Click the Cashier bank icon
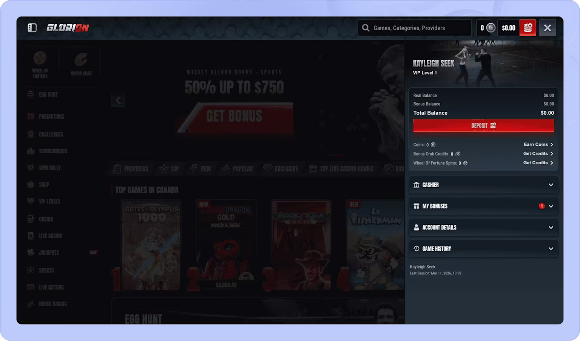This screenshot has width=580, height=341. (416, 185)
